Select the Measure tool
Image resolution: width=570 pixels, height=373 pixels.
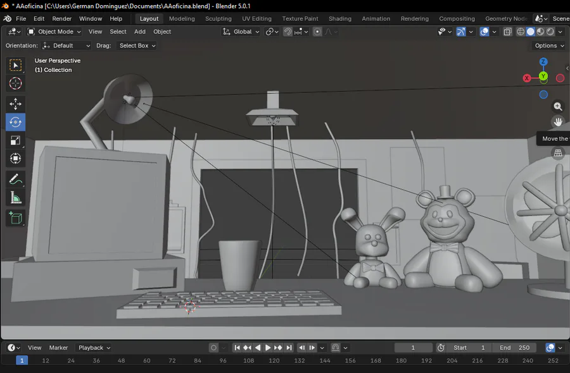pyautogui.click(x=15, y=197)
